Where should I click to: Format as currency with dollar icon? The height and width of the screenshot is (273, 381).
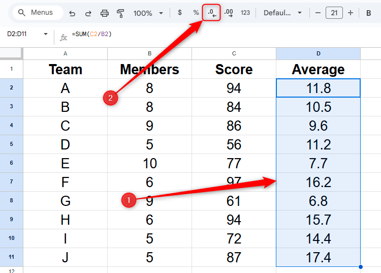point(180,13)
